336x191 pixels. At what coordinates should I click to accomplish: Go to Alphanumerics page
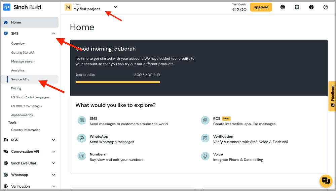[22, 115]
